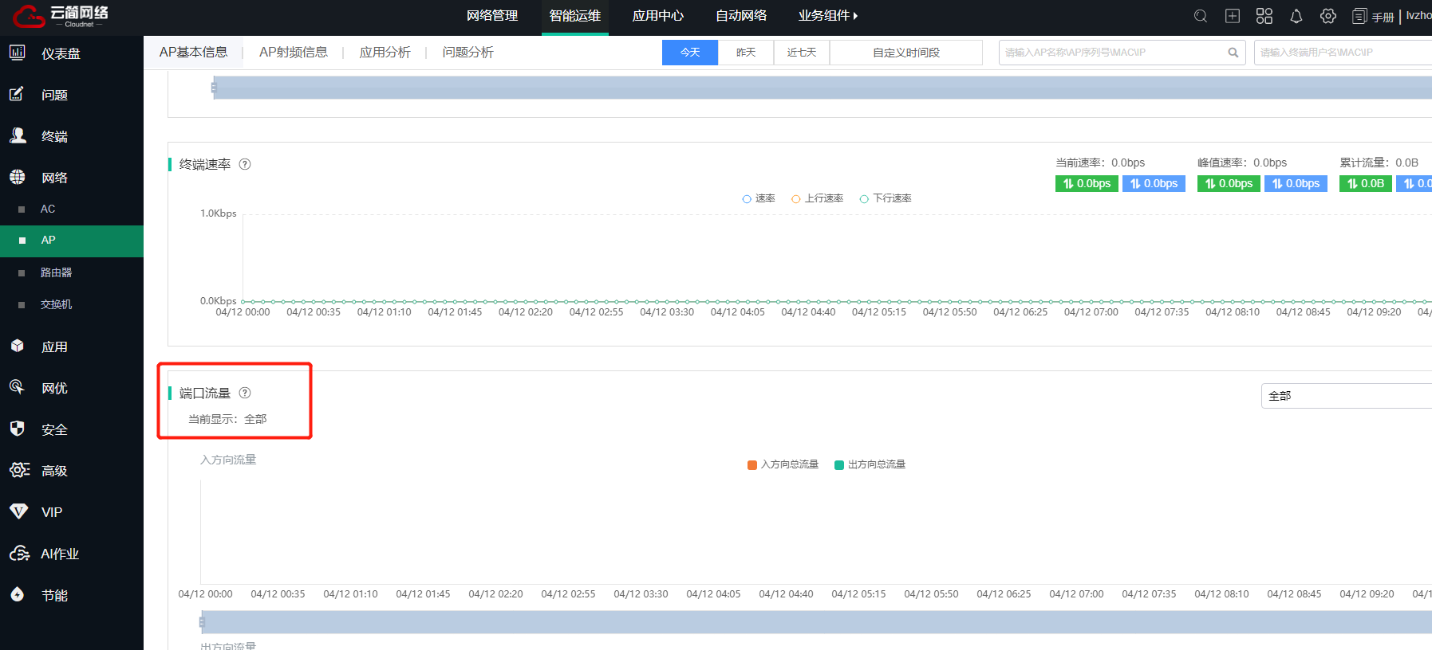
Task: Click the plus-box add icon in header
Action: pos(1232,16)
